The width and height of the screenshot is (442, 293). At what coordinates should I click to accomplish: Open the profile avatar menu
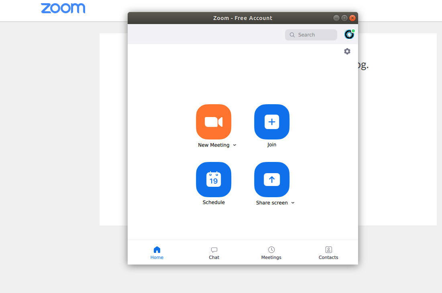point(349,34)
